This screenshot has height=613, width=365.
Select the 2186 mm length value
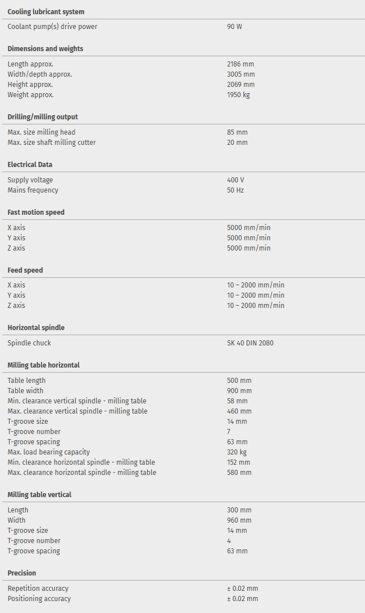(x=240, y=64)
